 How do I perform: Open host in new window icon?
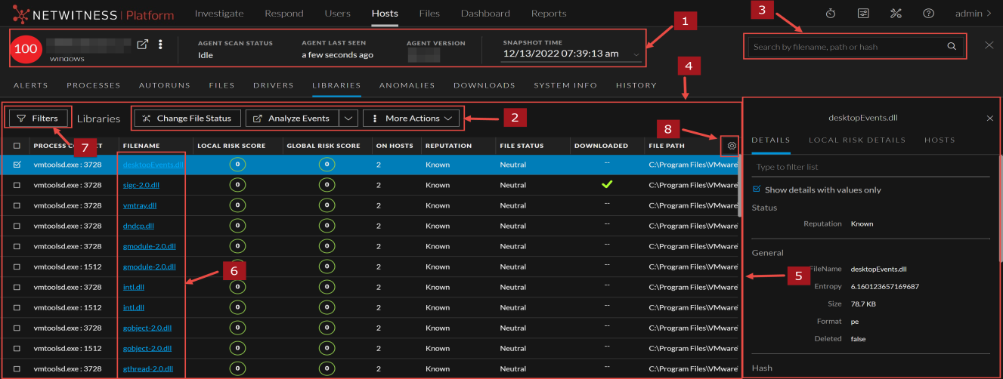(x=142, y=45)
